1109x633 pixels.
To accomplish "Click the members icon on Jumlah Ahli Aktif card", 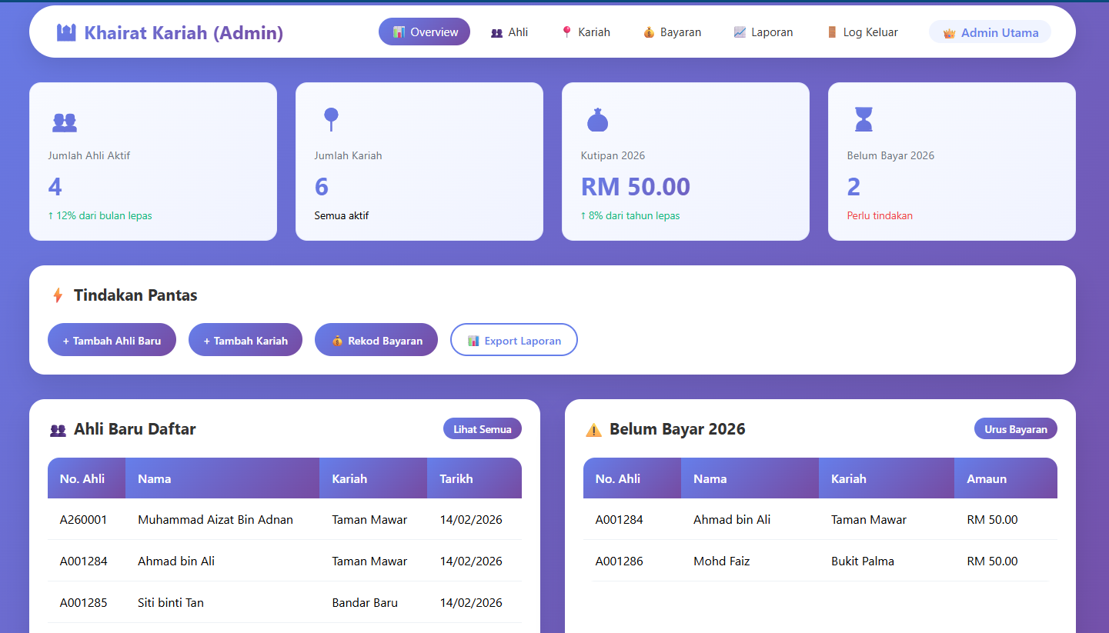I will (64, 122).
